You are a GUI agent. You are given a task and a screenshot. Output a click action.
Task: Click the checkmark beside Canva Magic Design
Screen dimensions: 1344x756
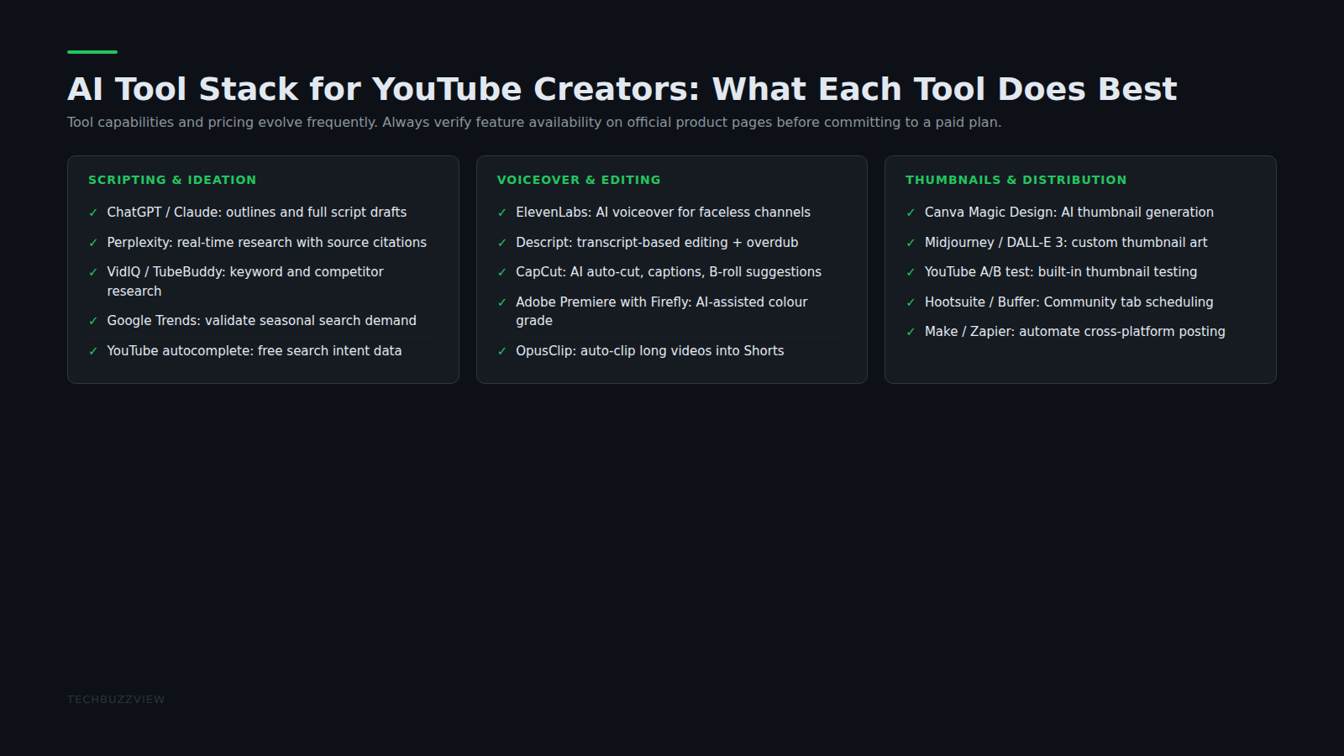911,213
